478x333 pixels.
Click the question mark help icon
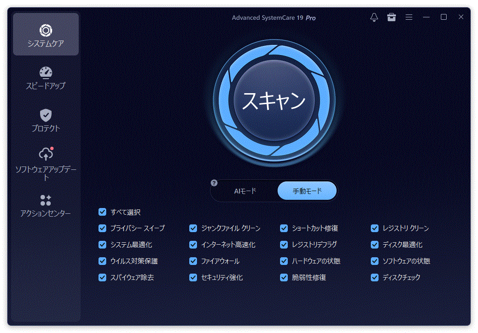(x=214, y=182)
